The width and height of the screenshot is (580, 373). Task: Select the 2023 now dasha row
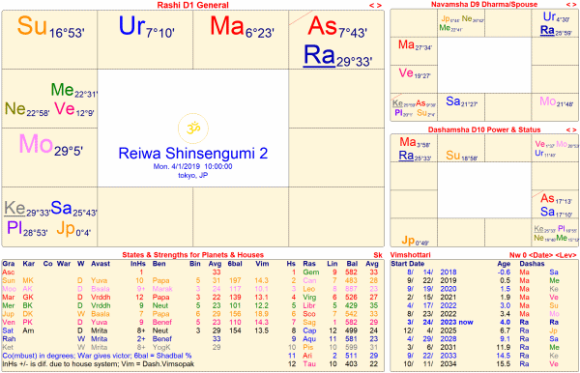[484, 322]
